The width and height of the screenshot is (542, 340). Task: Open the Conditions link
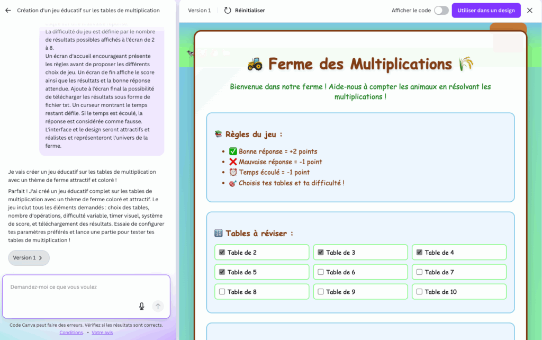click(71, 333)
